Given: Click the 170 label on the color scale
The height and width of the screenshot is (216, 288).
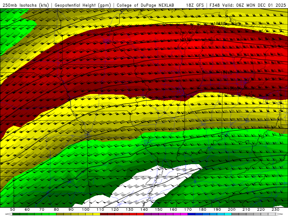Looking at the screenshot, I should point(188,210).
